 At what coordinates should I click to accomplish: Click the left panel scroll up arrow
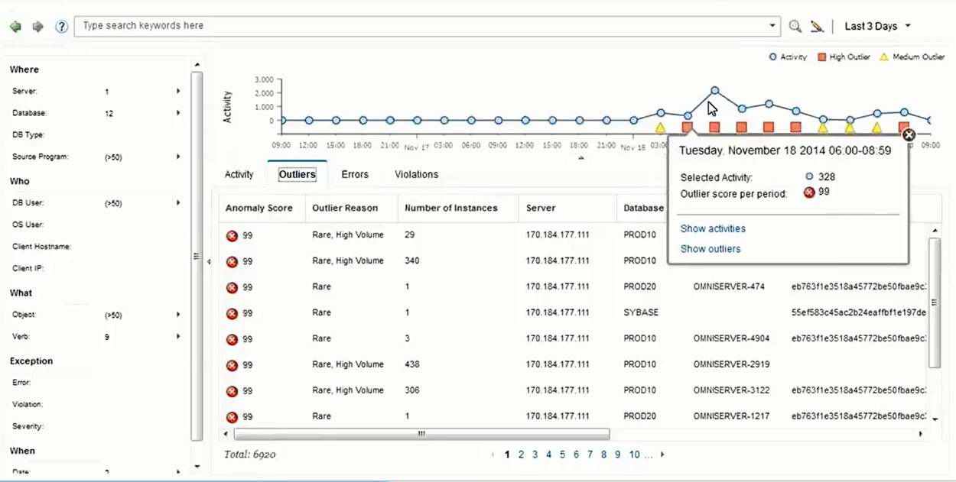click(x=197, y=65)
